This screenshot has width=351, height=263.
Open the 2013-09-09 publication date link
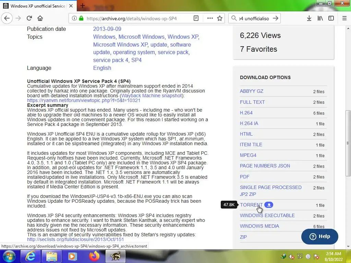107,29
